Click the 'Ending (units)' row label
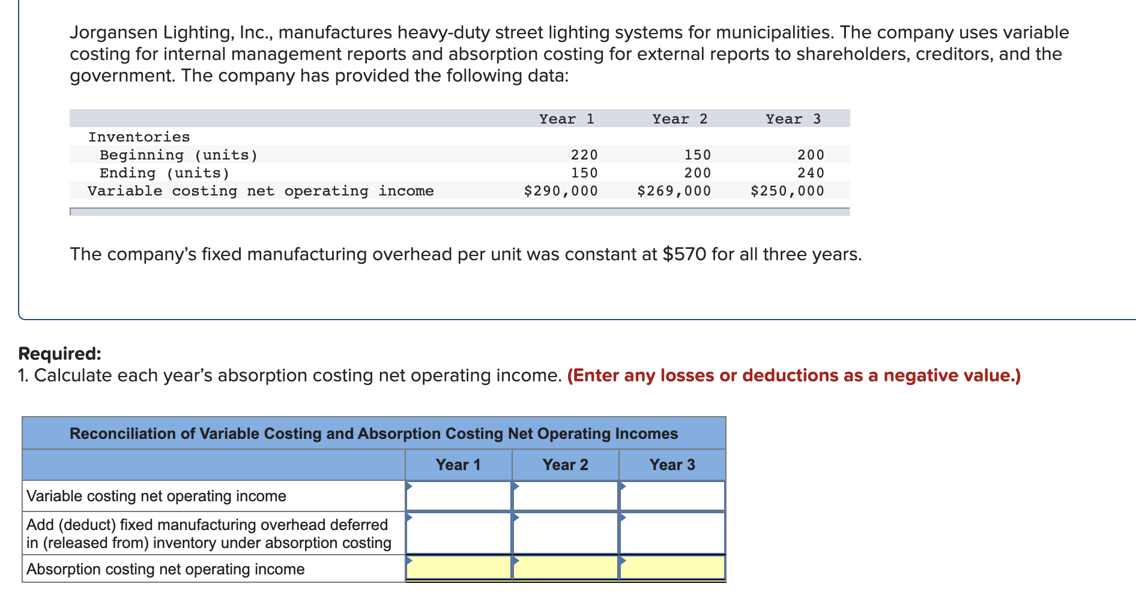1136x602 pixels. (x=165, y=173)
